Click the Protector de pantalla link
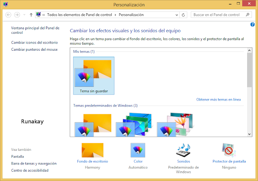 pyautogui.click(x=229, y=161)
